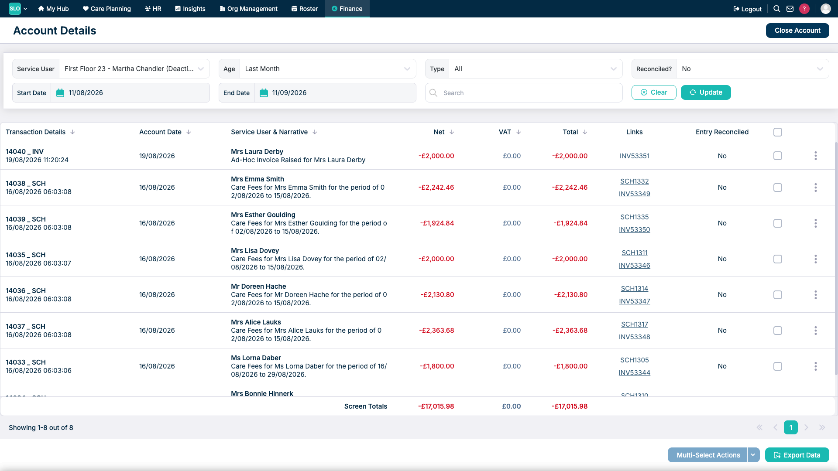Screen dimensions: 838x471
Task: Click the SLO organisation logo
Action: pyautogui.click(x=15, y=9)
